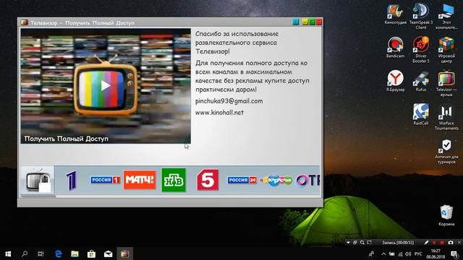The width and height of the screenshot is (463, 260).
Task: Open the taskbar clock showing 16:27
Action: pos(436,253)
